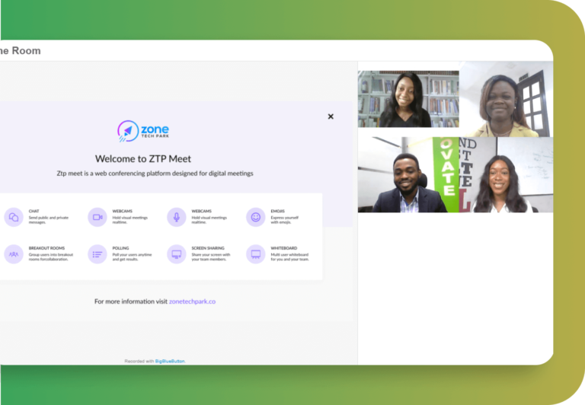
Task: Open the BigBlueButton link
Action: pos(170,361)
